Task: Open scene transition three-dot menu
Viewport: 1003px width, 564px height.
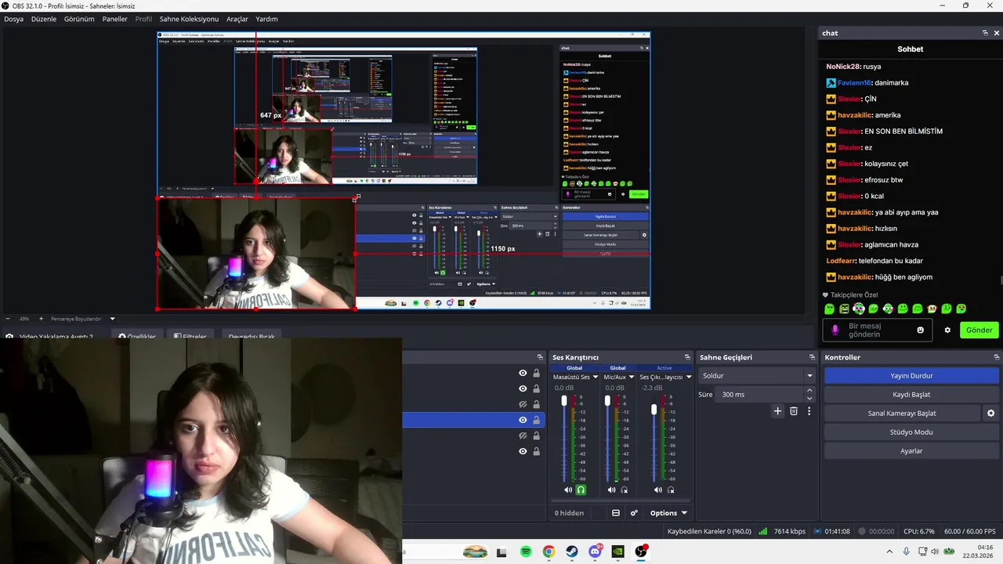Action: 809,411
